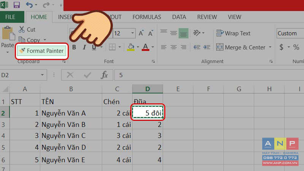
Task: Toggle Italic formatting
Action: [x=84, y=47]
